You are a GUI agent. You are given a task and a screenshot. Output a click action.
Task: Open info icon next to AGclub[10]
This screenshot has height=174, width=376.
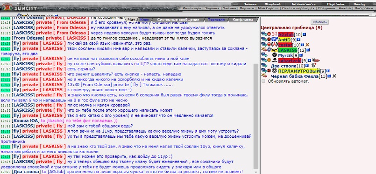click(x=304, y=34)
